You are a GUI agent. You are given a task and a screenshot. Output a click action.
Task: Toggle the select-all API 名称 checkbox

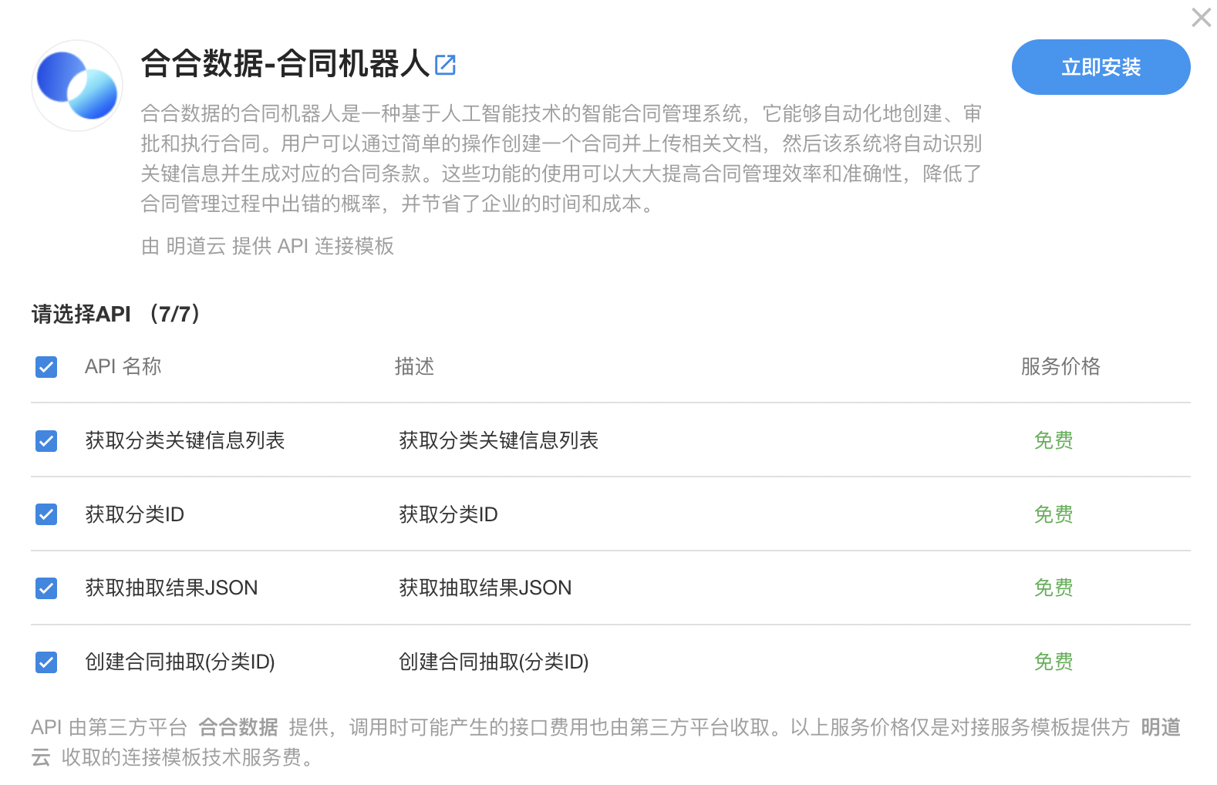click(46, 367)
